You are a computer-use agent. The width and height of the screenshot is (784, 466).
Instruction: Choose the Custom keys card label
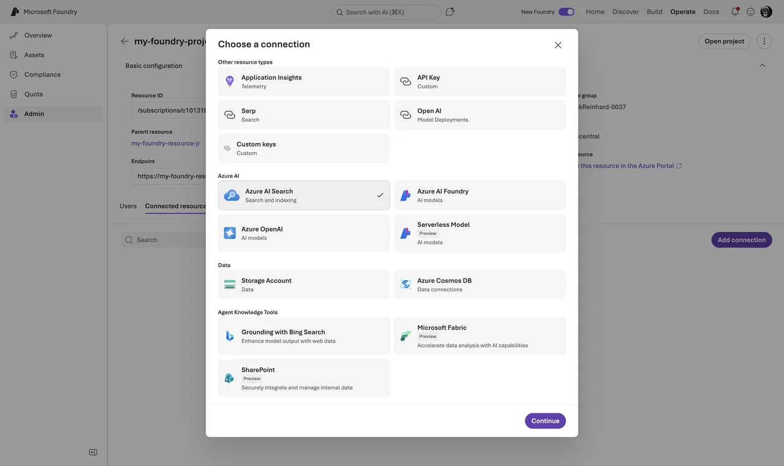256,144
